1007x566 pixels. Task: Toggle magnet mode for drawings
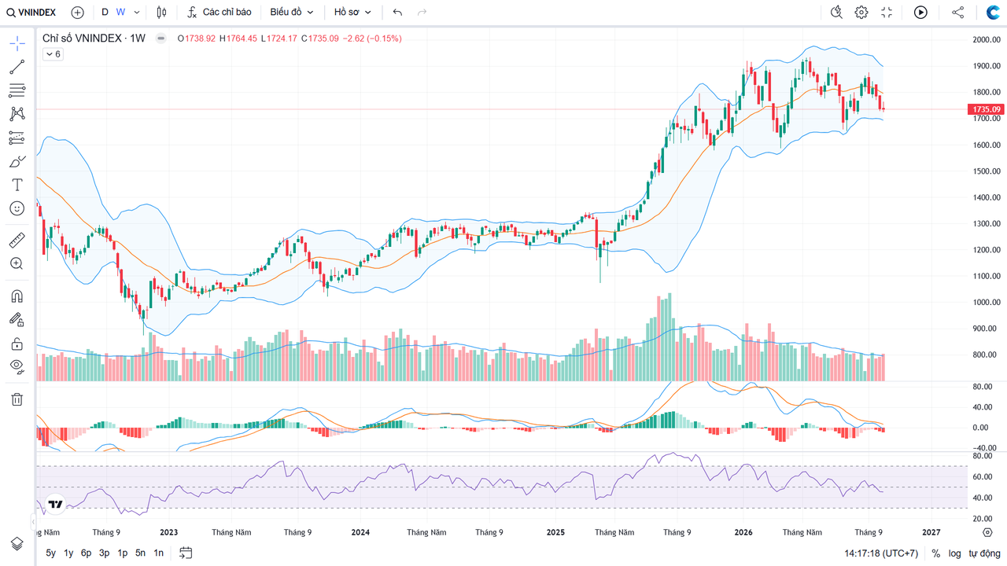(x=17, y=296)
